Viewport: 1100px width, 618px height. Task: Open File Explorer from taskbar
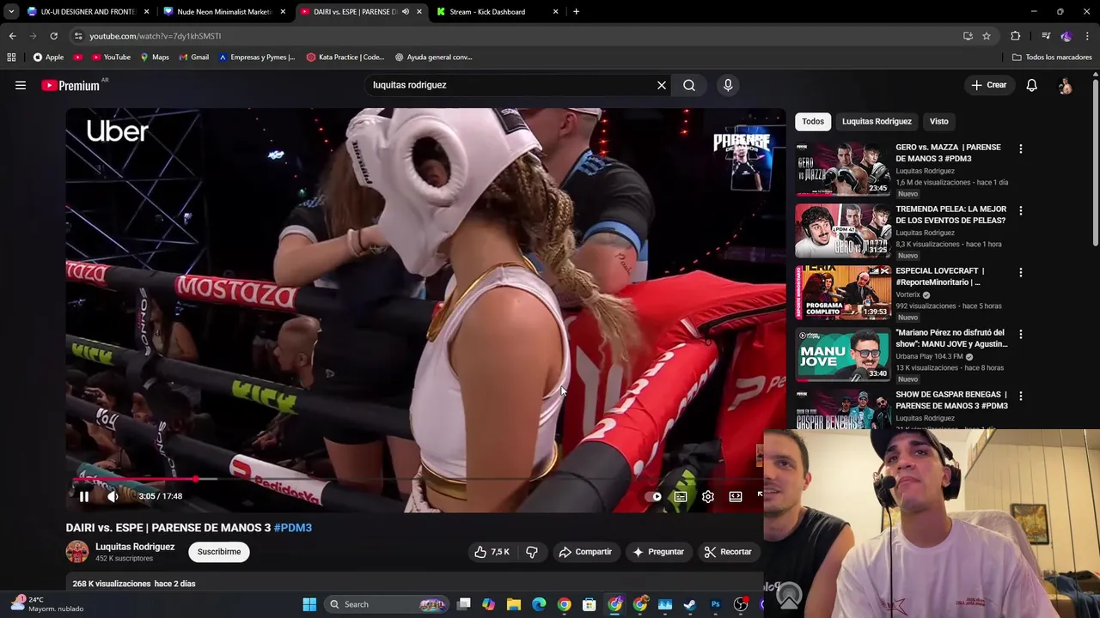pos(514,604)
